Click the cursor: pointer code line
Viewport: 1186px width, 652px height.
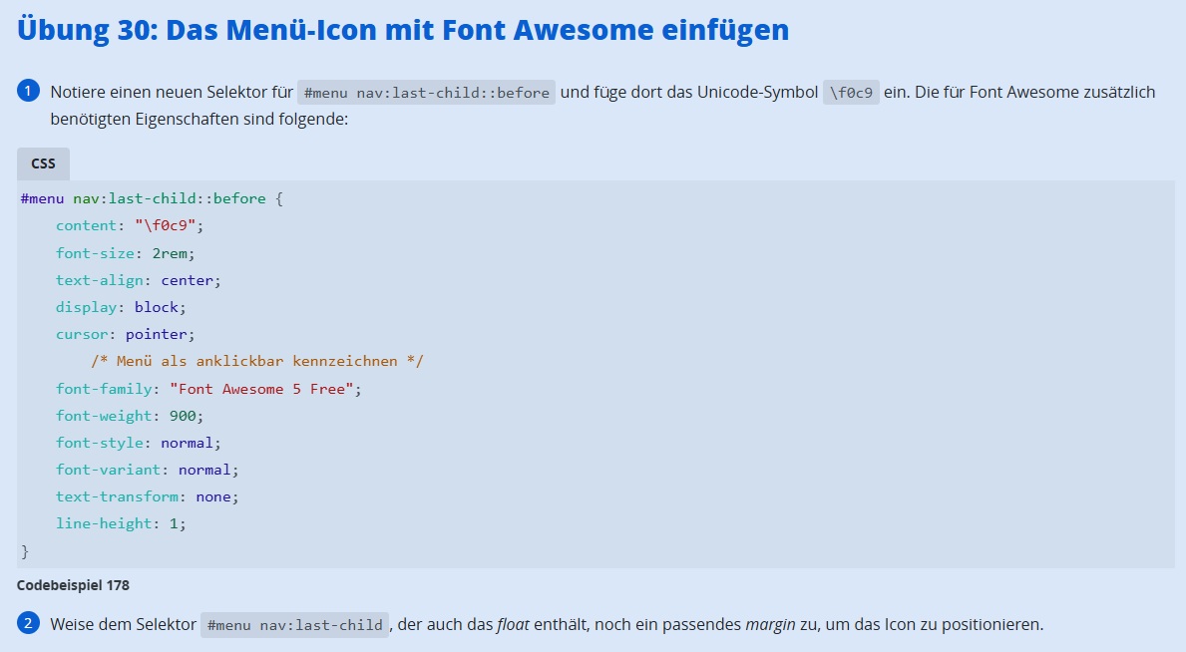pos(125,334)
